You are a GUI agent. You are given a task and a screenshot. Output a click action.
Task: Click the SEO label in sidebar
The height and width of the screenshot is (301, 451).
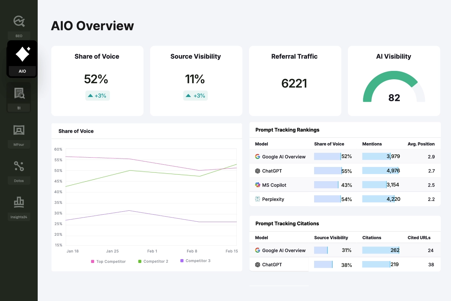[x=19, y=36]
